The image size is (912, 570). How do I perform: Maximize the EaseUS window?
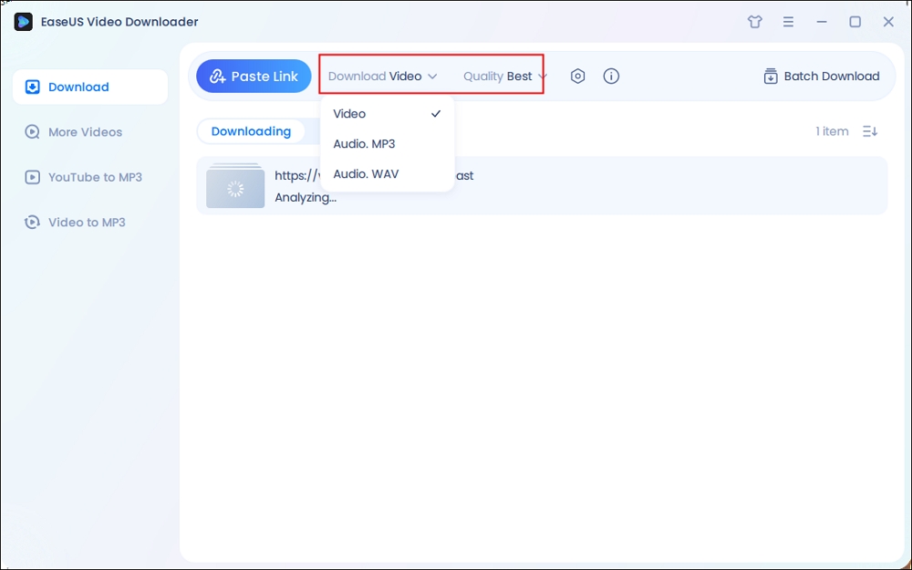(855, 22)
